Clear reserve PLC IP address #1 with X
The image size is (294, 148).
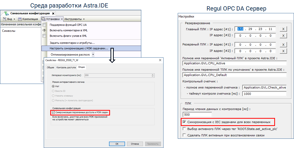click(283, 45)
